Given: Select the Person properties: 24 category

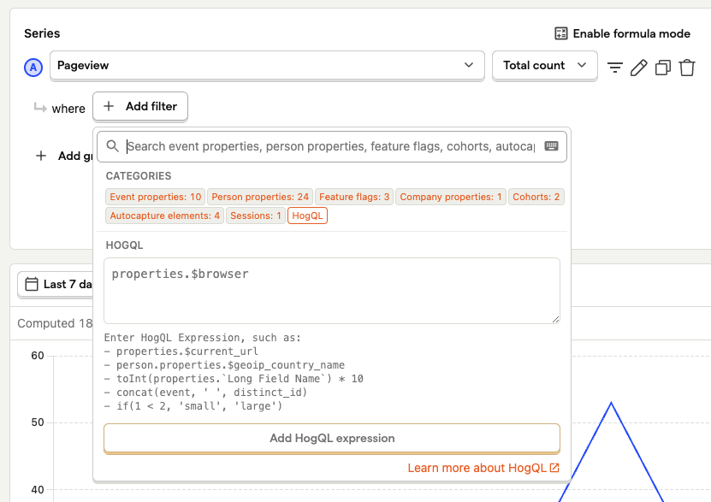Looking at the screenshot, I should 260,197.
